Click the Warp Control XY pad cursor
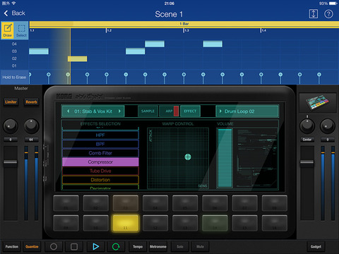This screenshot has height=254, width=339. 188,157
